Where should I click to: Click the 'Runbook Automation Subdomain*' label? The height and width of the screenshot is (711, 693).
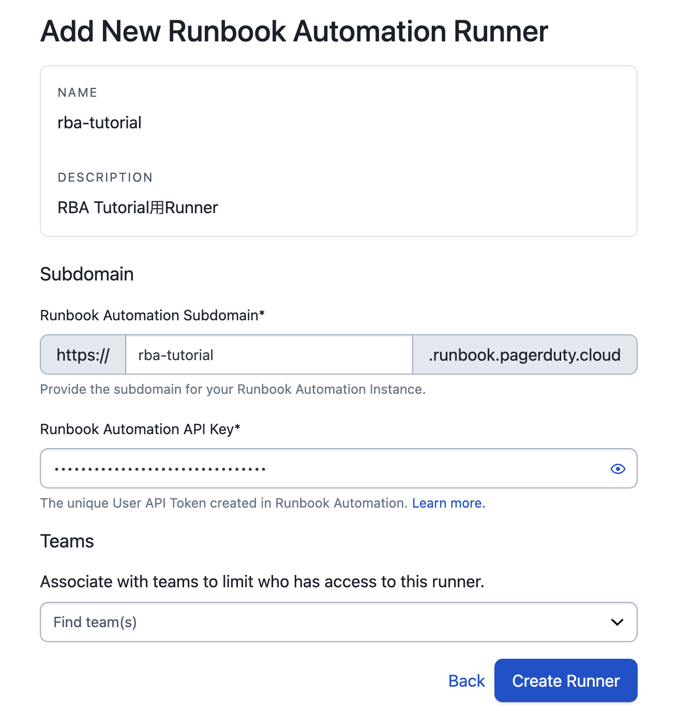pyautogui.click(x=153, y=315)
